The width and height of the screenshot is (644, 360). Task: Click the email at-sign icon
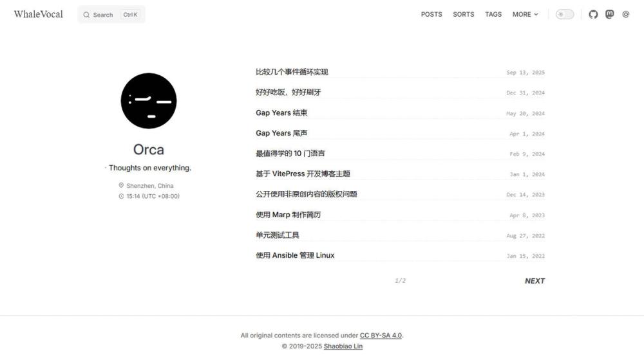click(x=625, y=14)
